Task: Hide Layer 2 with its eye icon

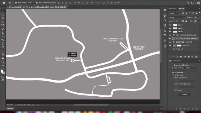Action: [x=170, y=32]
